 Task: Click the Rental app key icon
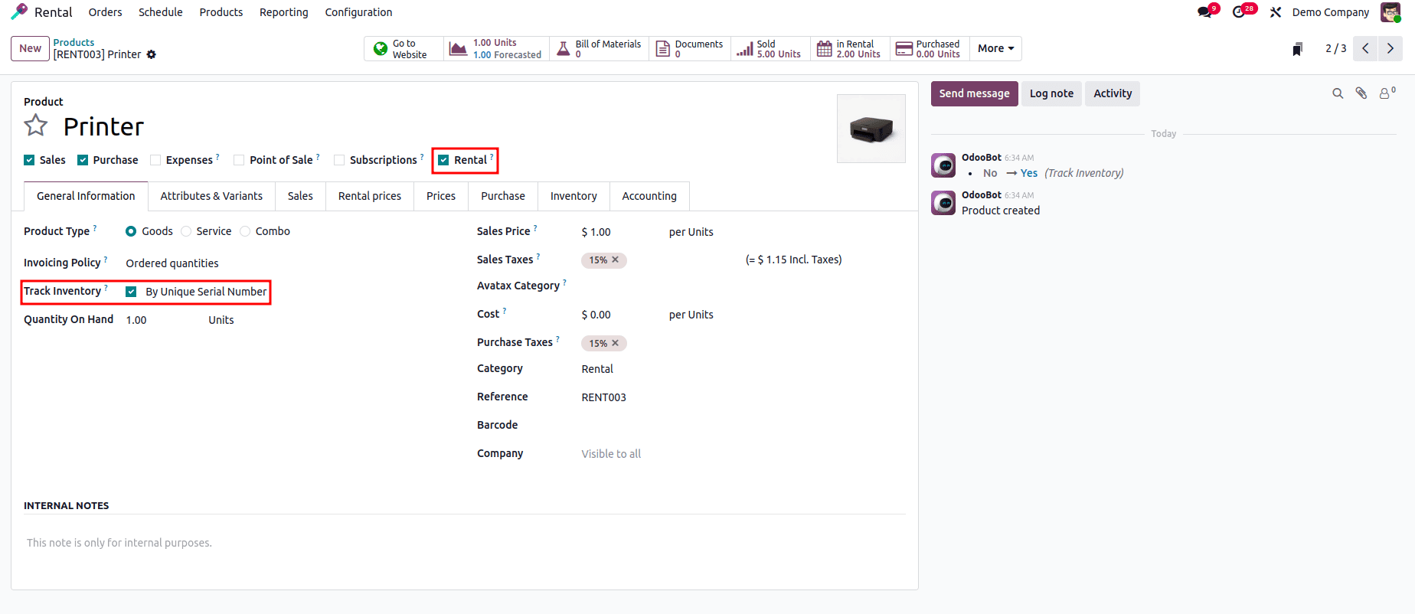(x=19, y=11)
